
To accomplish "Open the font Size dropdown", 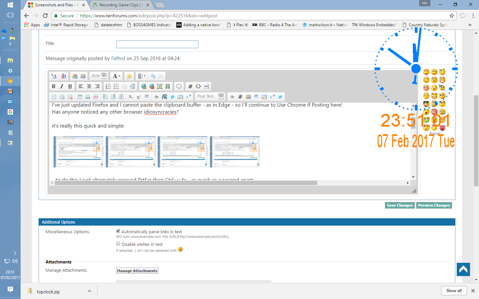I will click(x=99, y=76).
